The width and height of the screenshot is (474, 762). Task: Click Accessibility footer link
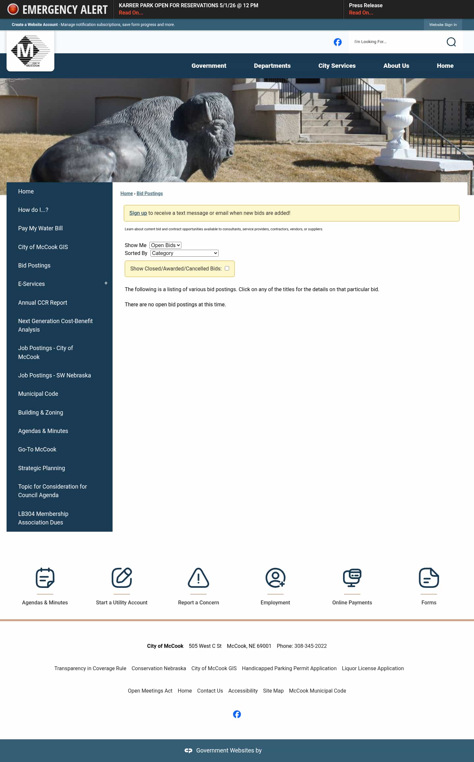[x=243, y=691]
